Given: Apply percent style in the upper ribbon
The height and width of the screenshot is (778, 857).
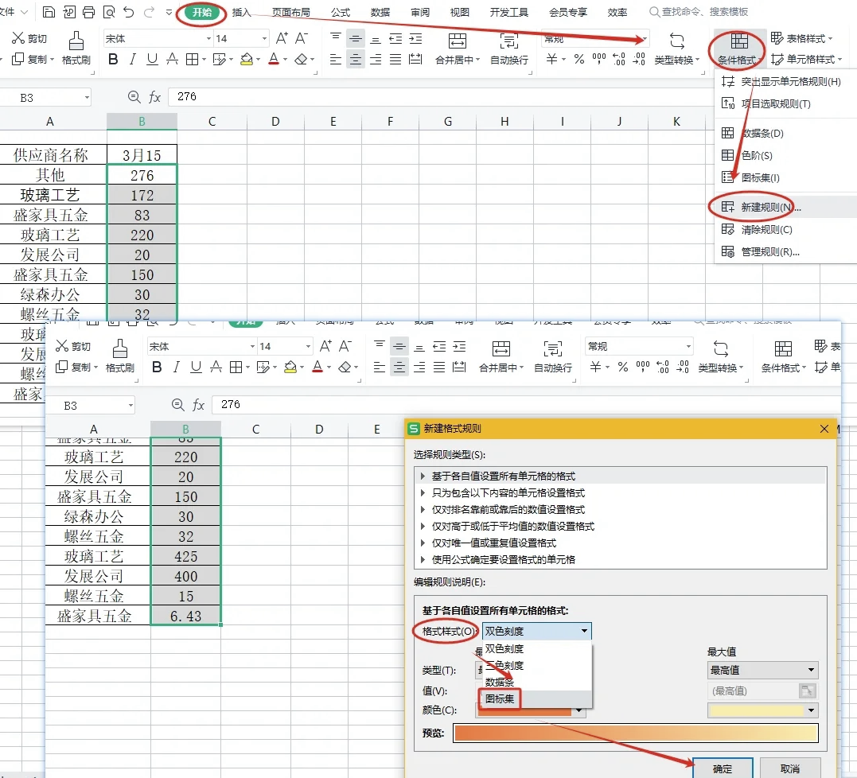Looking at the screenshot, I should 578,58.
